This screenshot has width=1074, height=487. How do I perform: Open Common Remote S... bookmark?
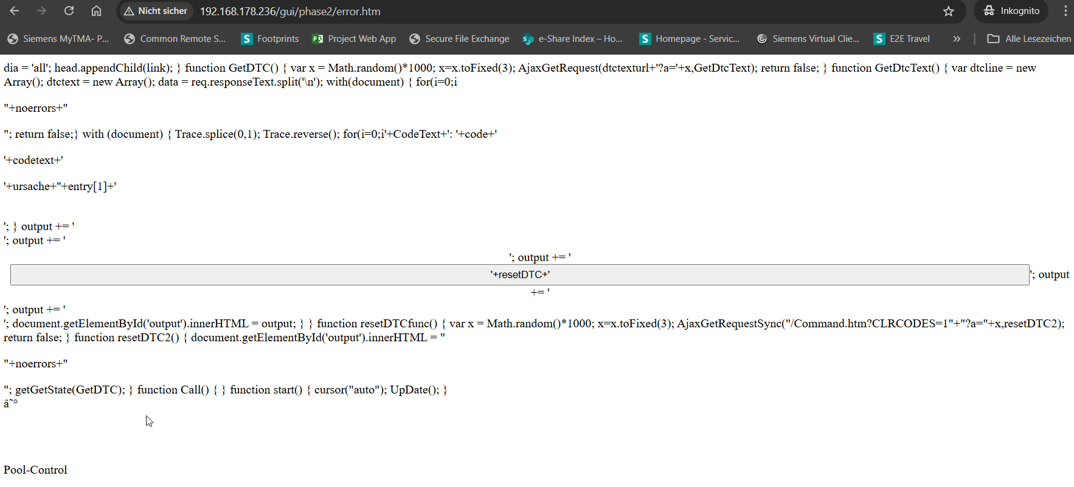pos(175,39)
